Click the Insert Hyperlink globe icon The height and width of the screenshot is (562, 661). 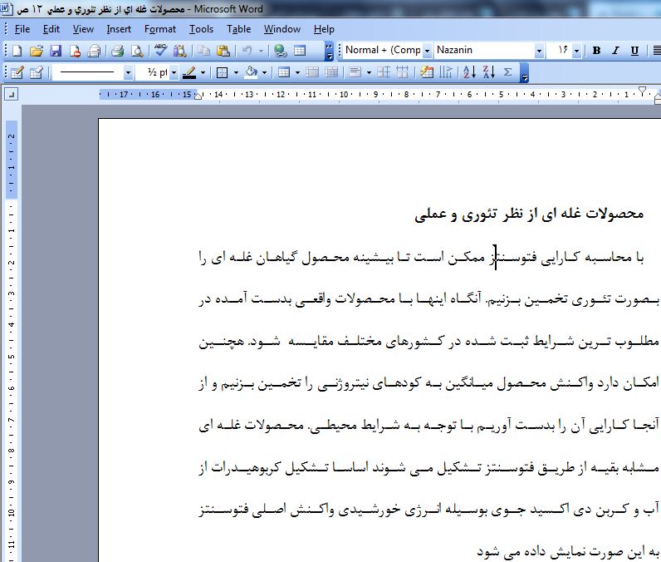coord(281,51)
